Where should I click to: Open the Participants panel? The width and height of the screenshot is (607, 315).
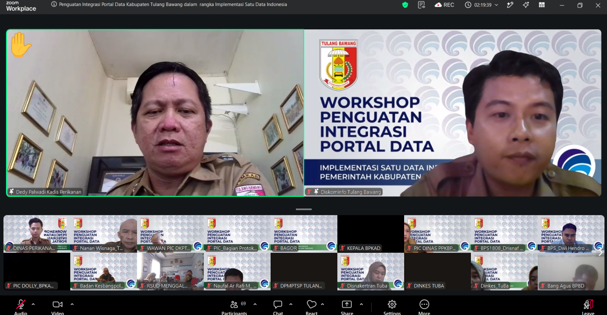(234, 307)
